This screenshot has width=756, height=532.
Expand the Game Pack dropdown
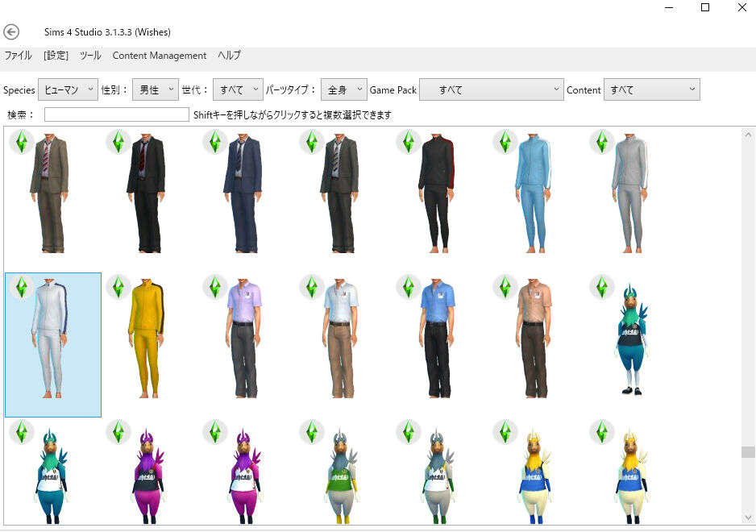point(492,89)
